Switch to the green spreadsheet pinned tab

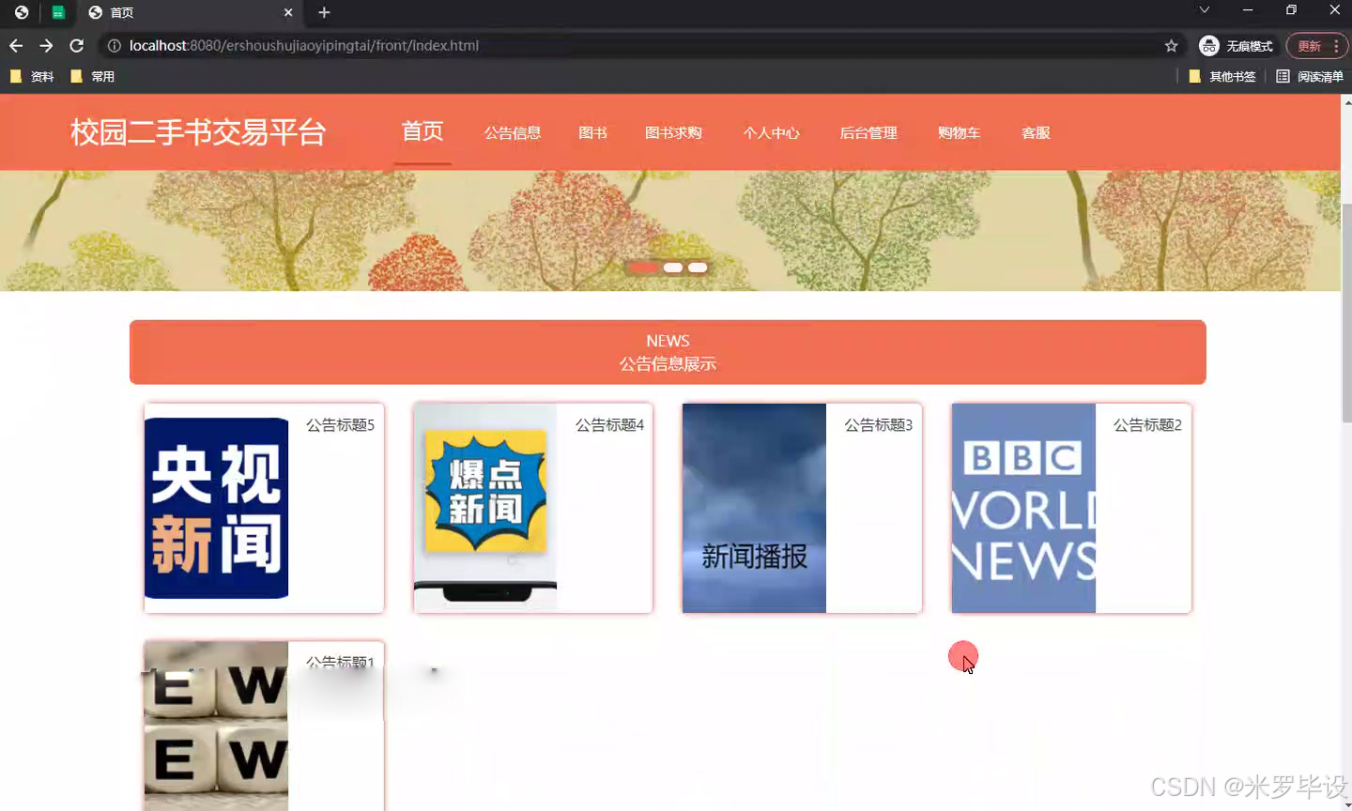58,12
